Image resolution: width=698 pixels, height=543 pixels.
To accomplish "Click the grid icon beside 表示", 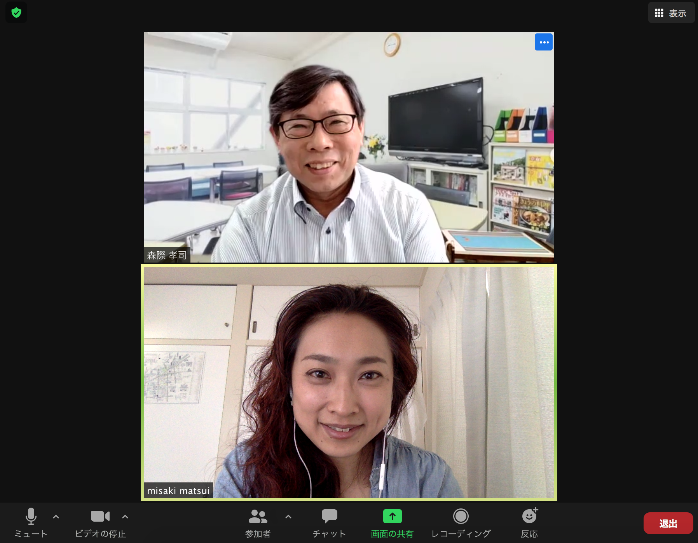I will 659,13.
